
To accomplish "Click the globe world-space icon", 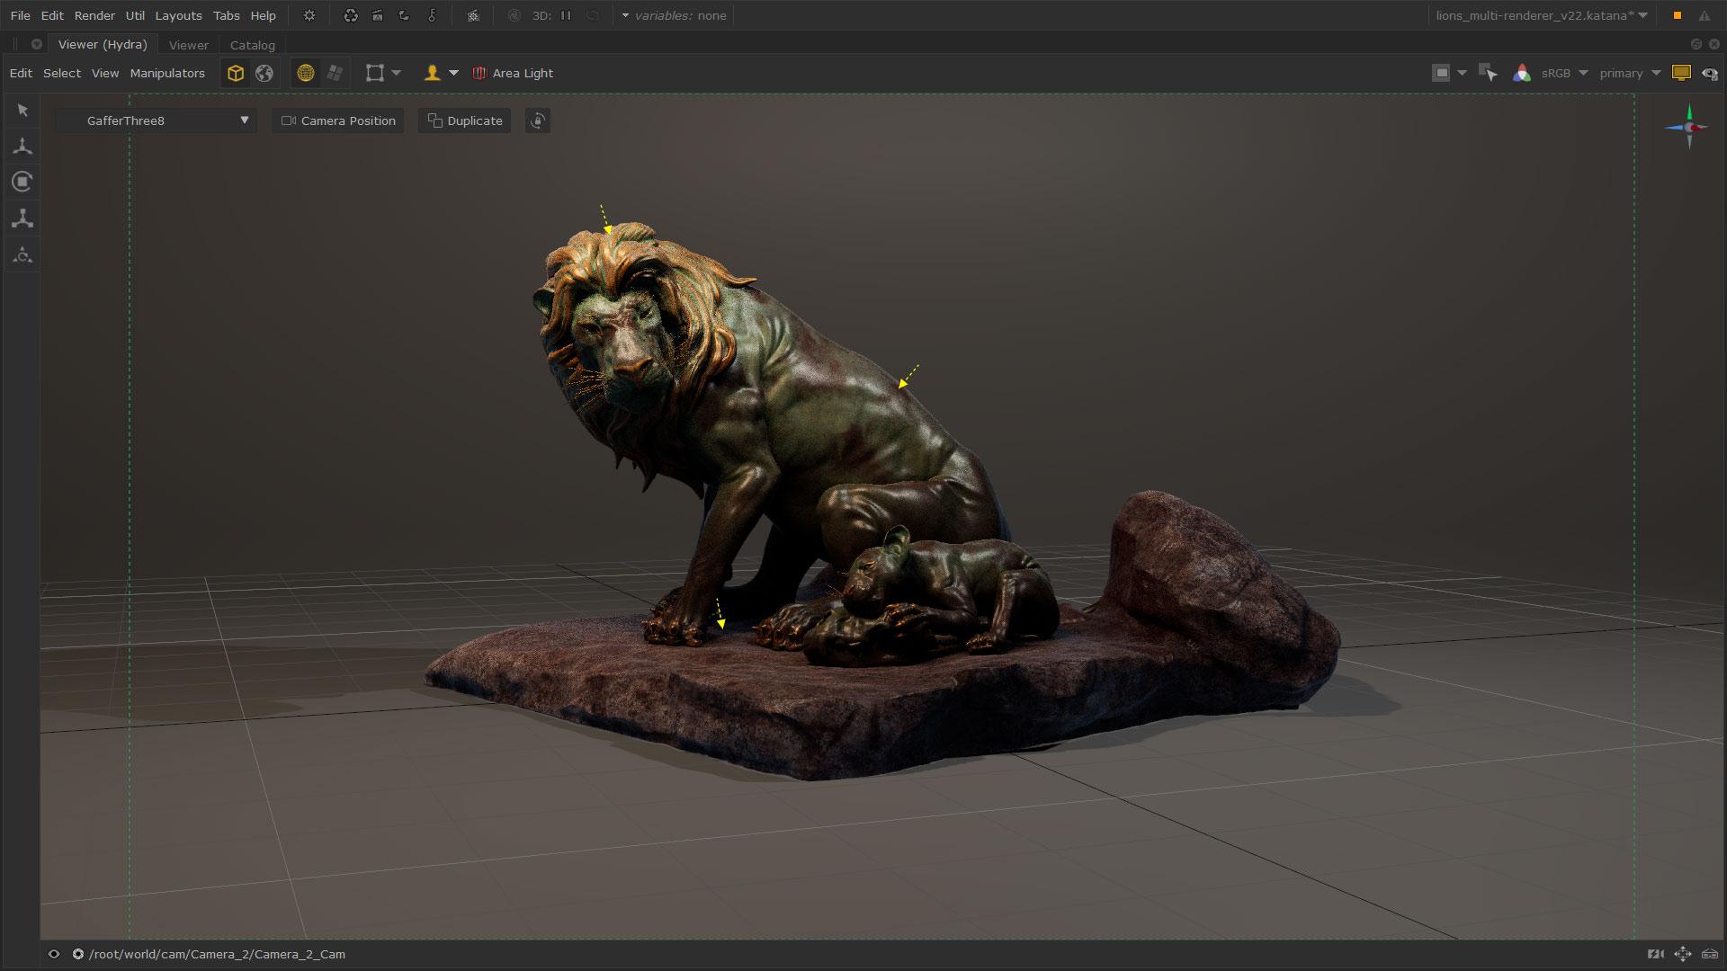I will click(264, 74).
